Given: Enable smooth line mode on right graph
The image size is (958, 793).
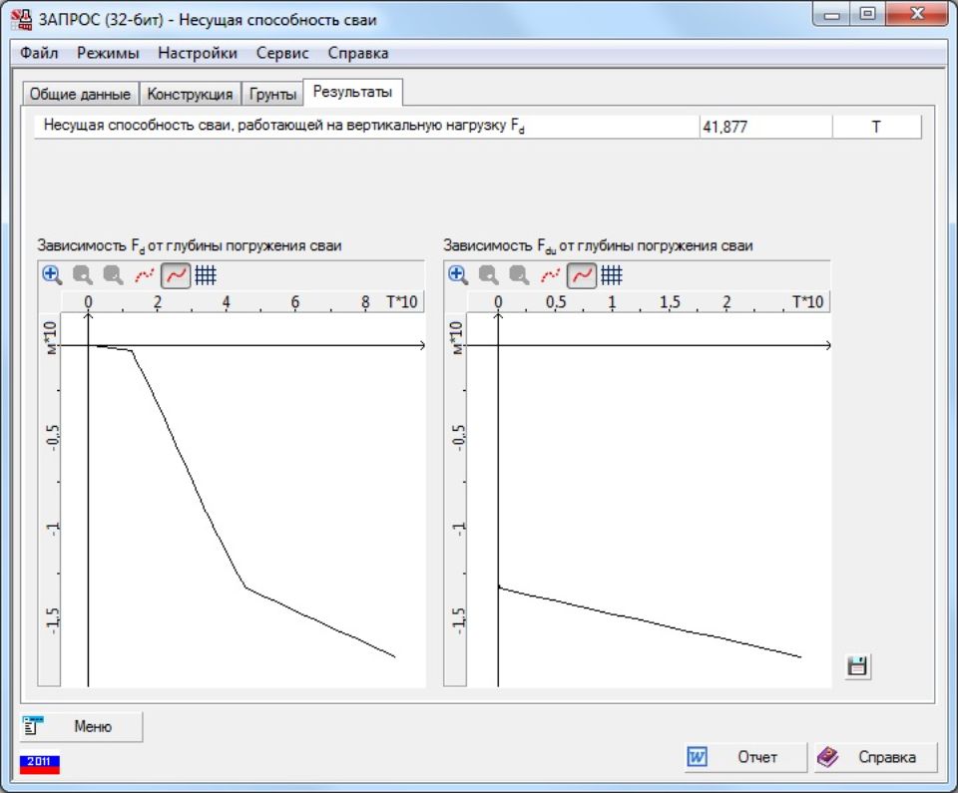Looking at the screenshot, I should coord(582,274).
